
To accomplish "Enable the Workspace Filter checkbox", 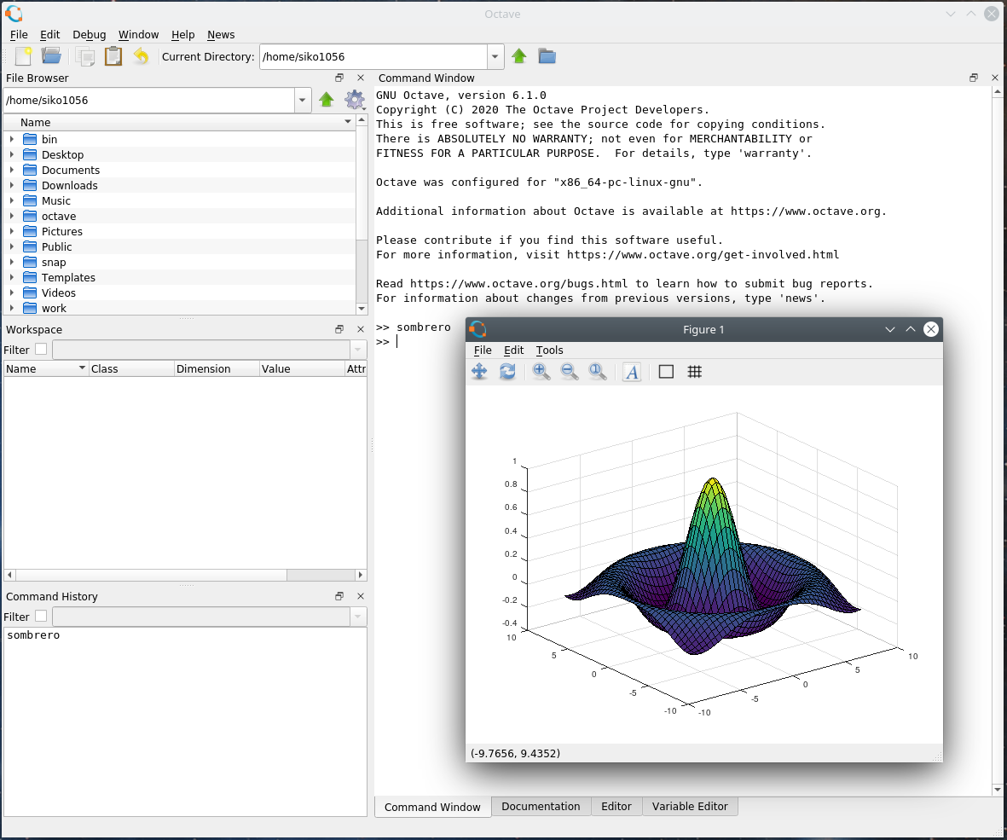I will coord(41,350).
